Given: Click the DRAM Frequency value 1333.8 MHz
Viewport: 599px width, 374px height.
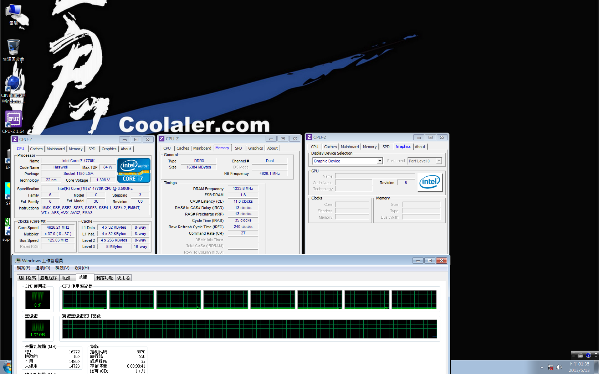Looking at the screenshot, I should tap(243, 188).
